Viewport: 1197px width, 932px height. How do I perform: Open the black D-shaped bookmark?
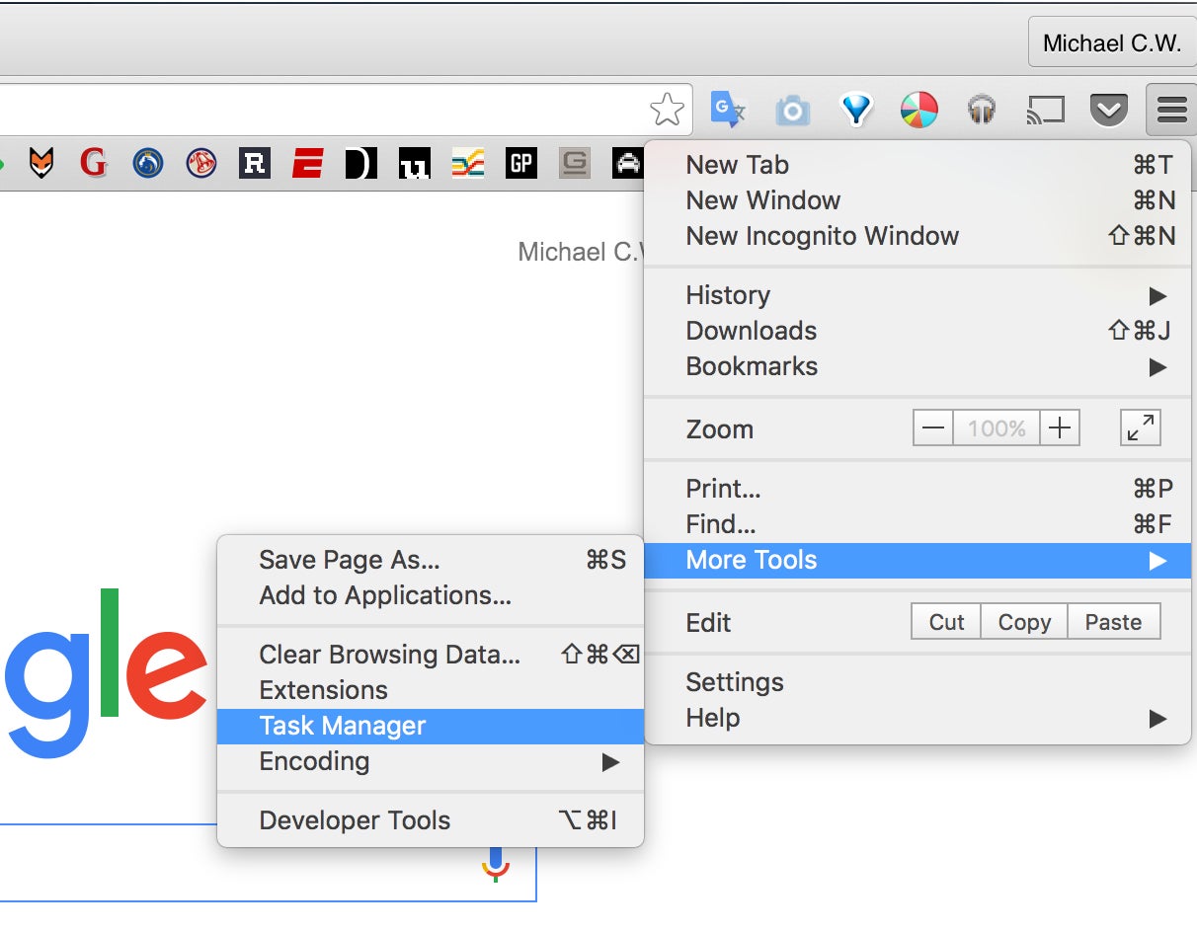tap(361, 163)
